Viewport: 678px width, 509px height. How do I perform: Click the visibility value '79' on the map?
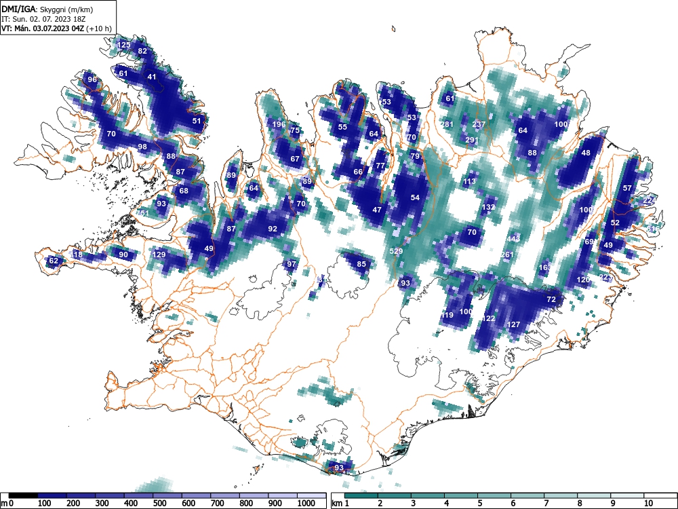pyautogui.click(x=415, y=156)
